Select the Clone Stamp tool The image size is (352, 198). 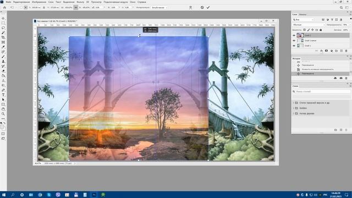click(3, 61)
